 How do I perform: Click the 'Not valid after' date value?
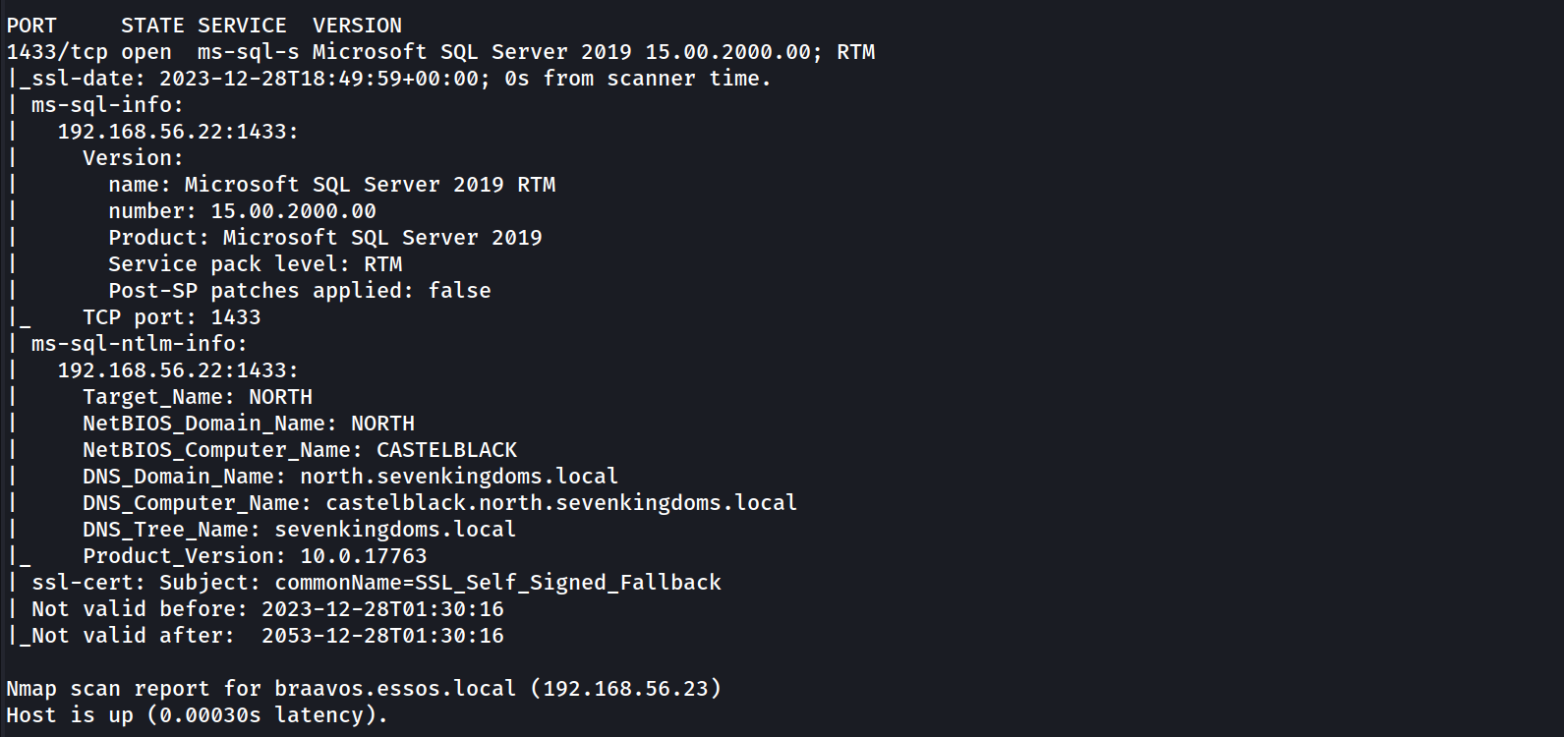point(382,636)
